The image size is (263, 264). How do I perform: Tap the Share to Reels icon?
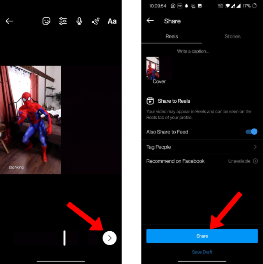click(150, 101)
